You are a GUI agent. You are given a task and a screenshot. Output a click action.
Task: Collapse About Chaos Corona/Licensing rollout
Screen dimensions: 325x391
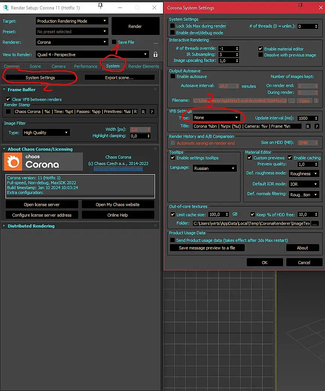[4, 149]
